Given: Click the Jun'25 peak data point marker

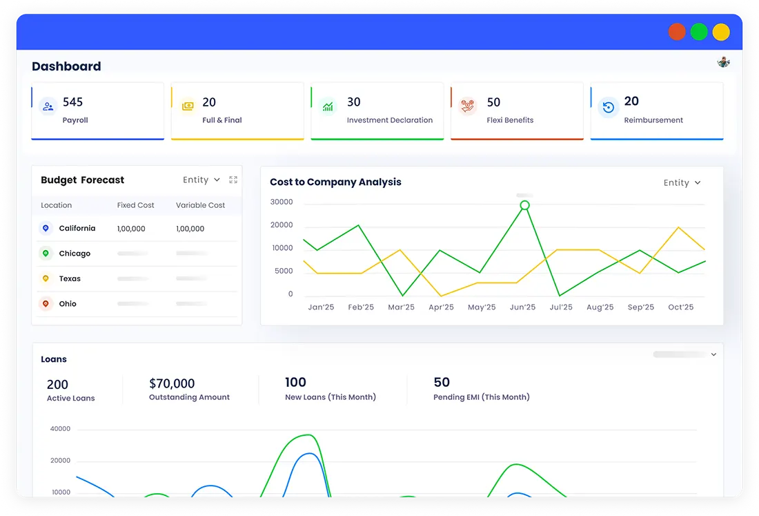Looking at the screenshot, I should (524, 205).
